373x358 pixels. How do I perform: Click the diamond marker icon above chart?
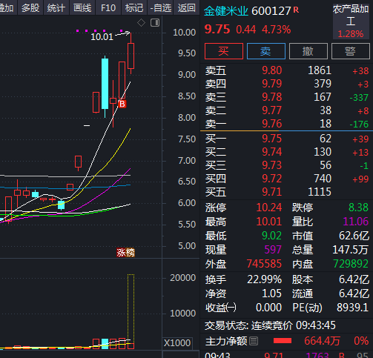coord(141,23)
